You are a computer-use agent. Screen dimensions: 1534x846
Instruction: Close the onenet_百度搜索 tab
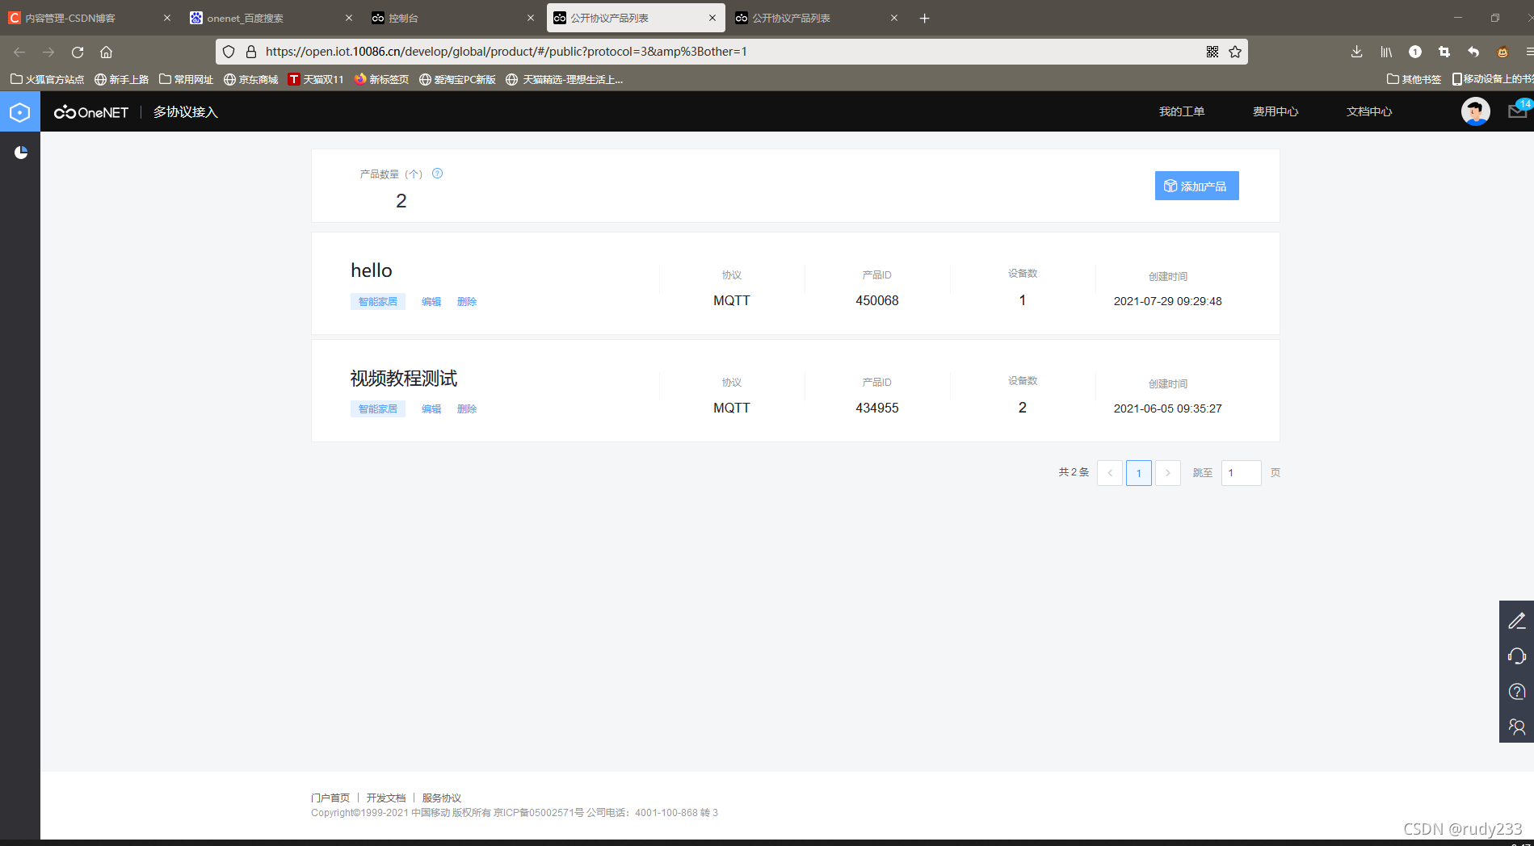click(349, 18)
